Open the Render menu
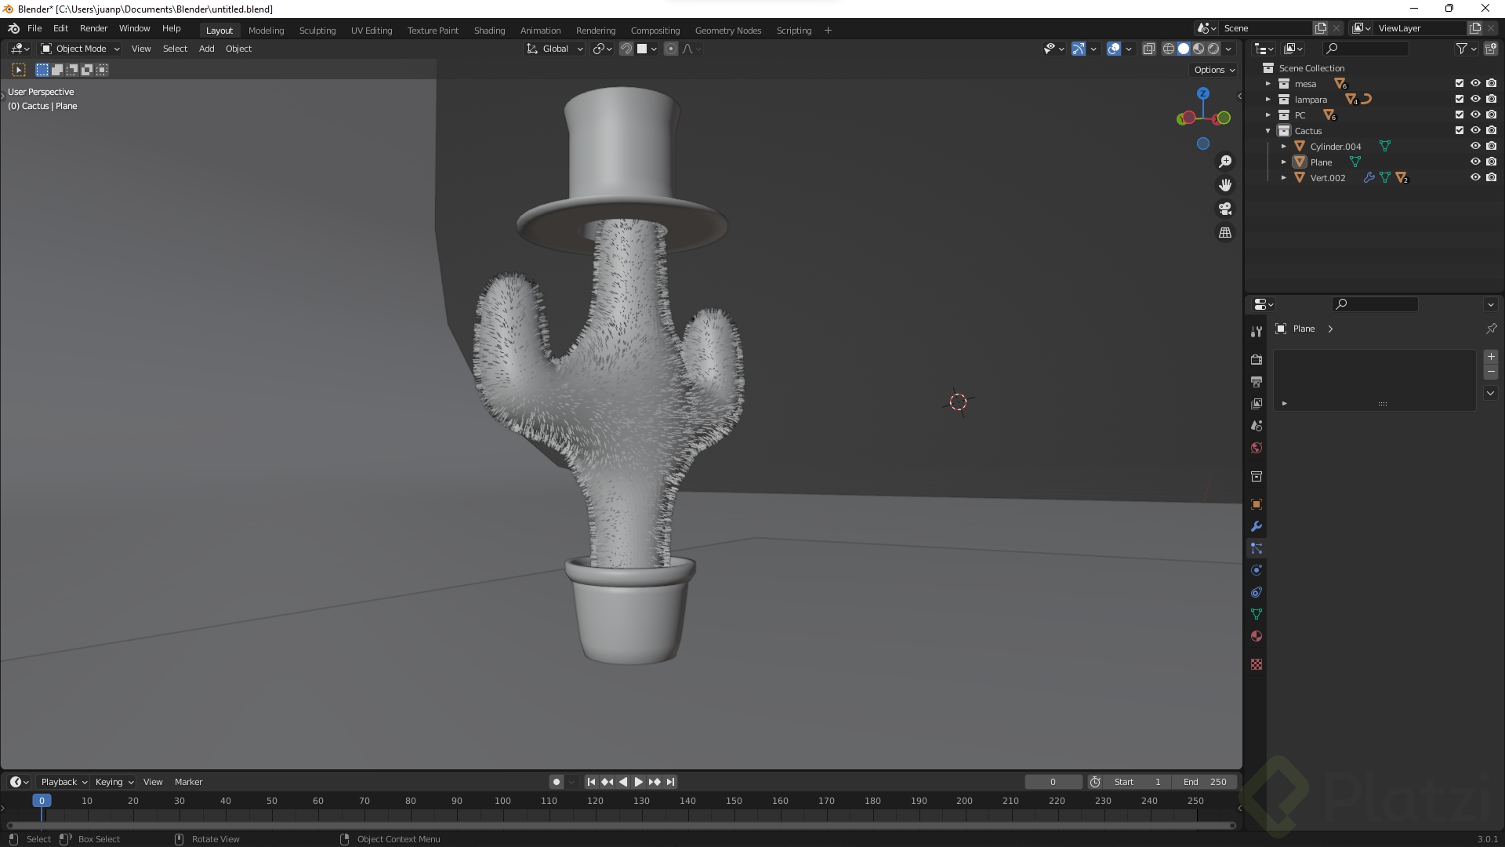The height and width of the screenshot is (847, 1505). click(93, 28)
